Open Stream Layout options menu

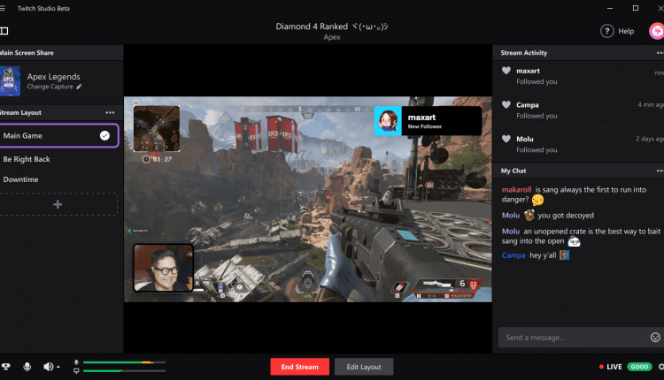110,112
